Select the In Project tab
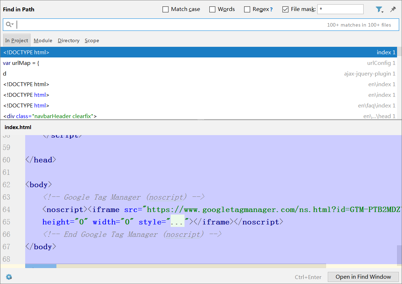The image size is (402, 284). (17, 40)
